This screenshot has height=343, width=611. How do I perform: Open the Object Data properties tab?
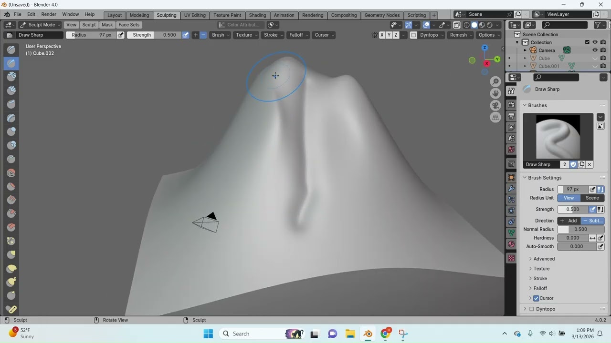pyautogui.click(x=511, y=233)
